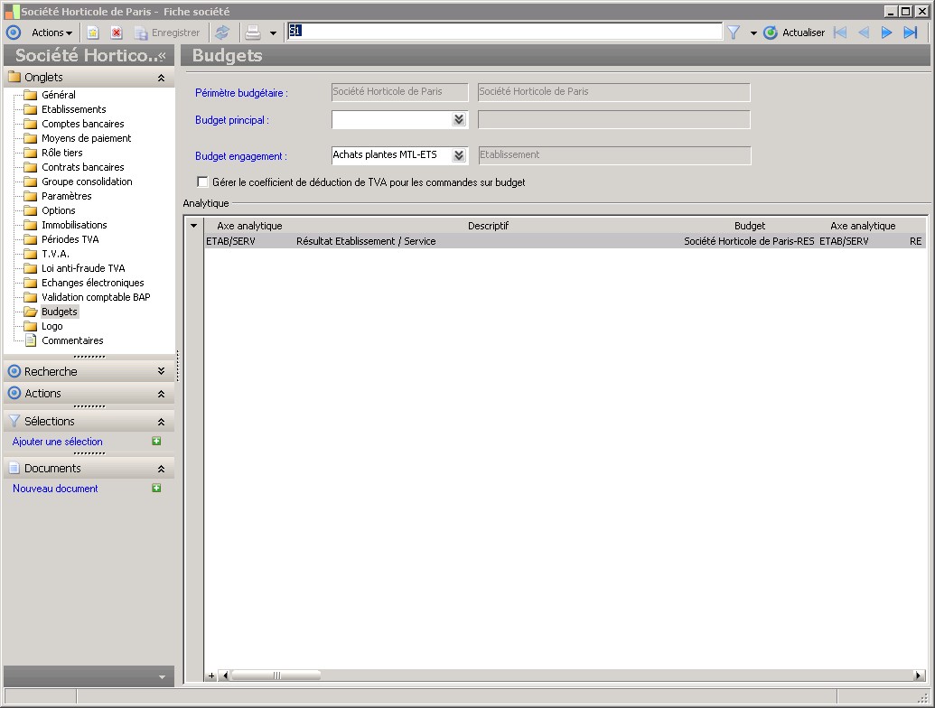Open the Budget principal dropdown
This screenshot has height=708, width=935.
[x=459, y=120]
